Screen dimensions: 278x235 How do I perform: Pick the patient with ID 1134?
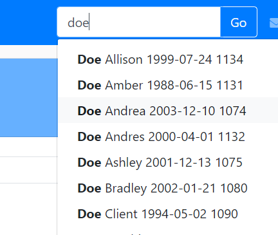tap(168, 59)
